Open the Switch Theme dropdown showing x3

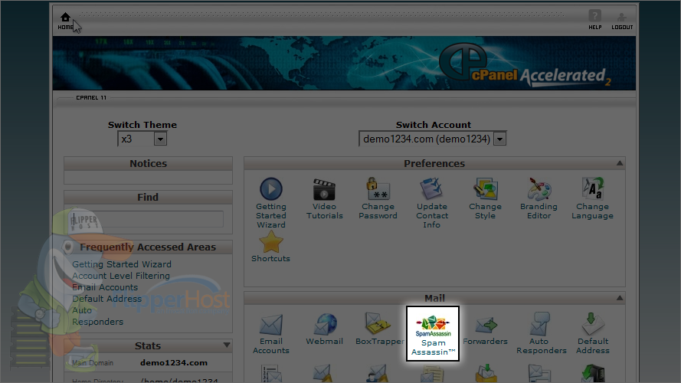coord(142,139)
